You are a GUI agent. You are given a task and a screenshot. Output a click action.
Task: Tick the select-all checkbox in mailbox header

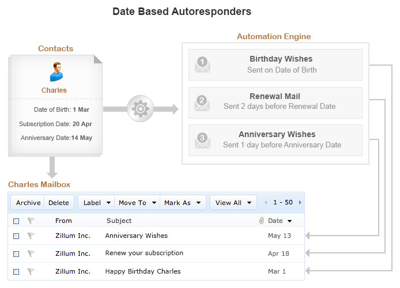click(x=16, y=221)
